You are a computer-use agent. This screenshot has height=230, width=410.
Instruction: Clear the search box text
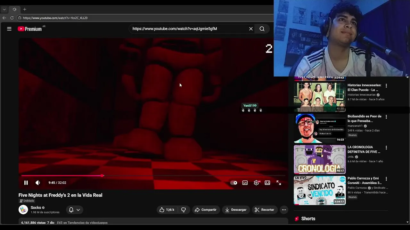click(251, 29)
